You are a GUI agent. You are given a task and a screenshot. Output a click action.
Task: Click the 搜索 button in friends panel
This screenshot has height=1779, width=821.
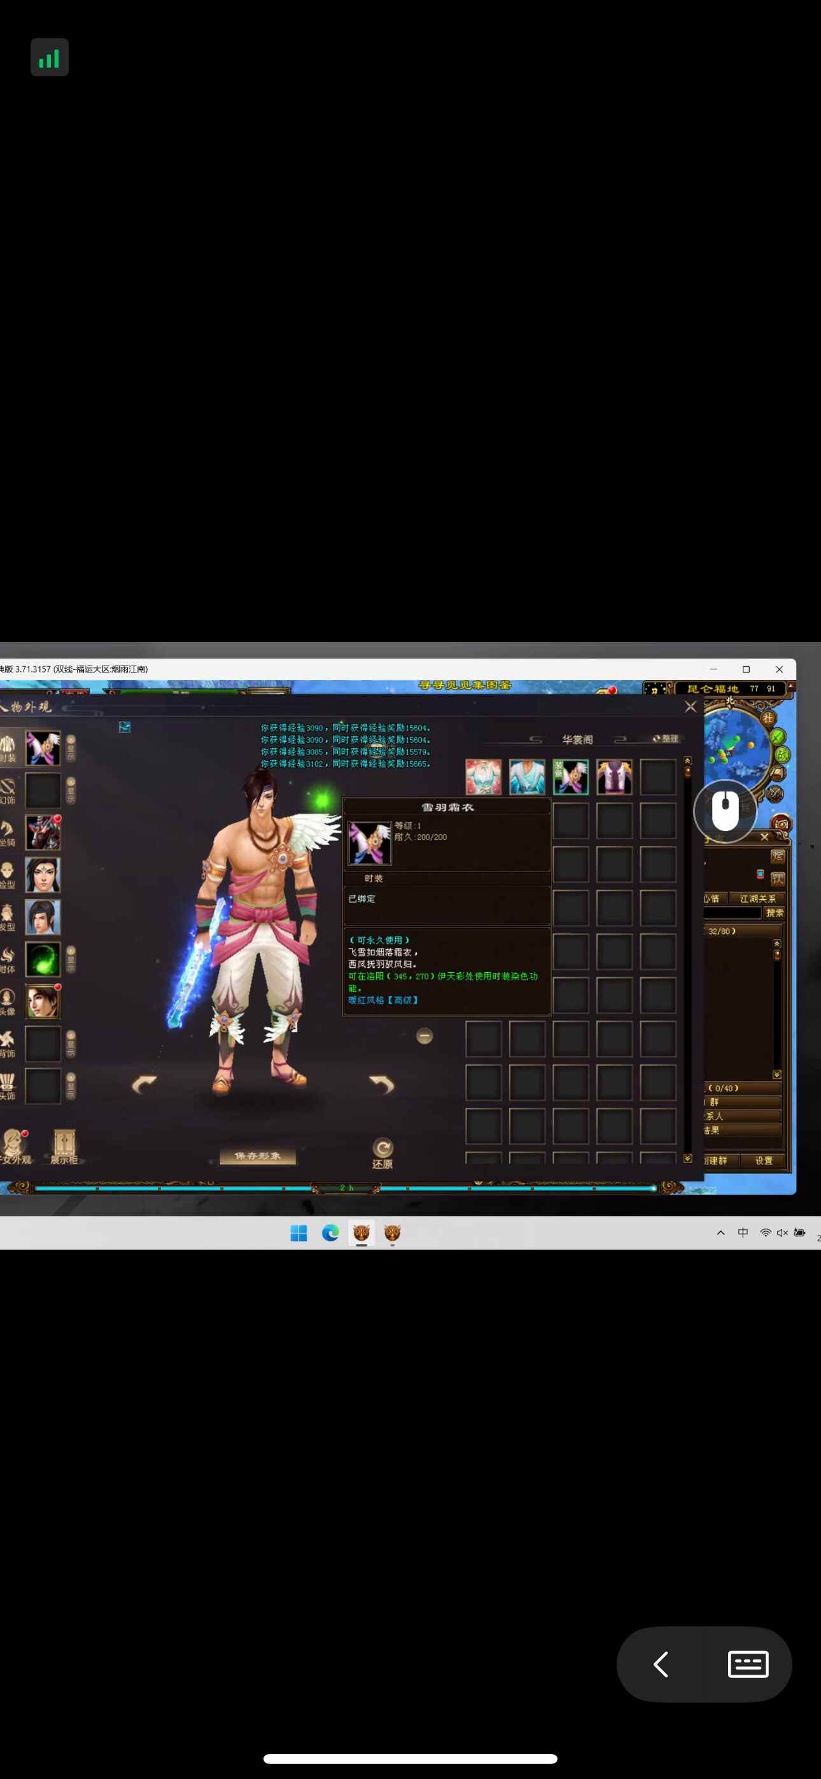click(x=774, y=913)
